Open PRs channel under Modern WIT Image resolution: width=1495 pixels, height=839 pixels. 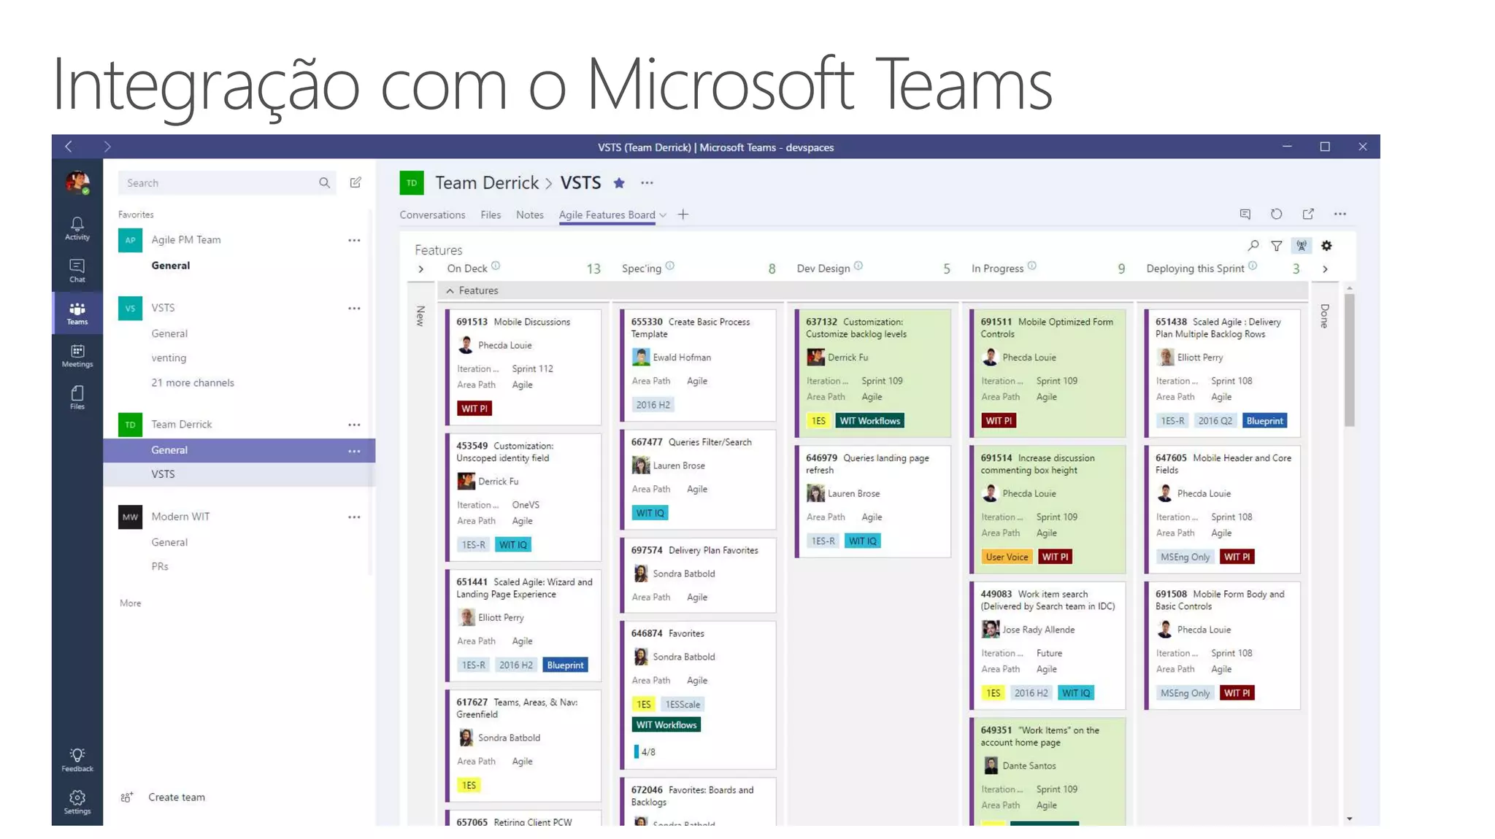click(x=160, y=567)
